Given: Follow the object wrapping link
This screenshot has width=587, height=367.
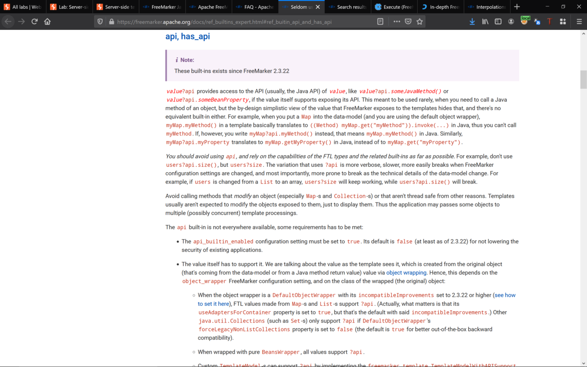Looking at the screenshot, I should click(x=406, y=273).
